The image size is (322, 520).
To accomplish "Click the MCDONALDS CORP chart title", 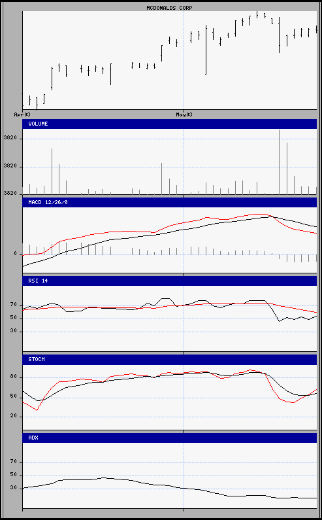I will [x=169, y=8].
